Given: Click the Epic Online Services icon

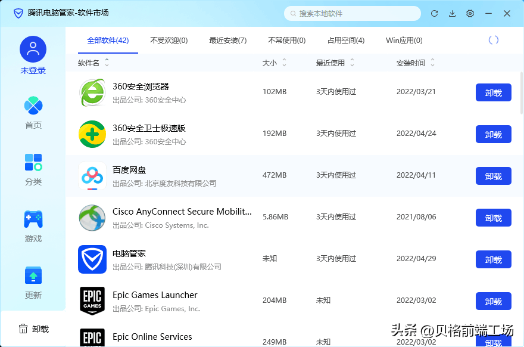Looking at the screenshot, I should [x=92, y=337].
